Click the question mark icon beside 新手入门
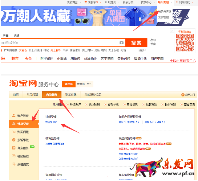Viewport: 198px width, 181px height. (183, 95)
